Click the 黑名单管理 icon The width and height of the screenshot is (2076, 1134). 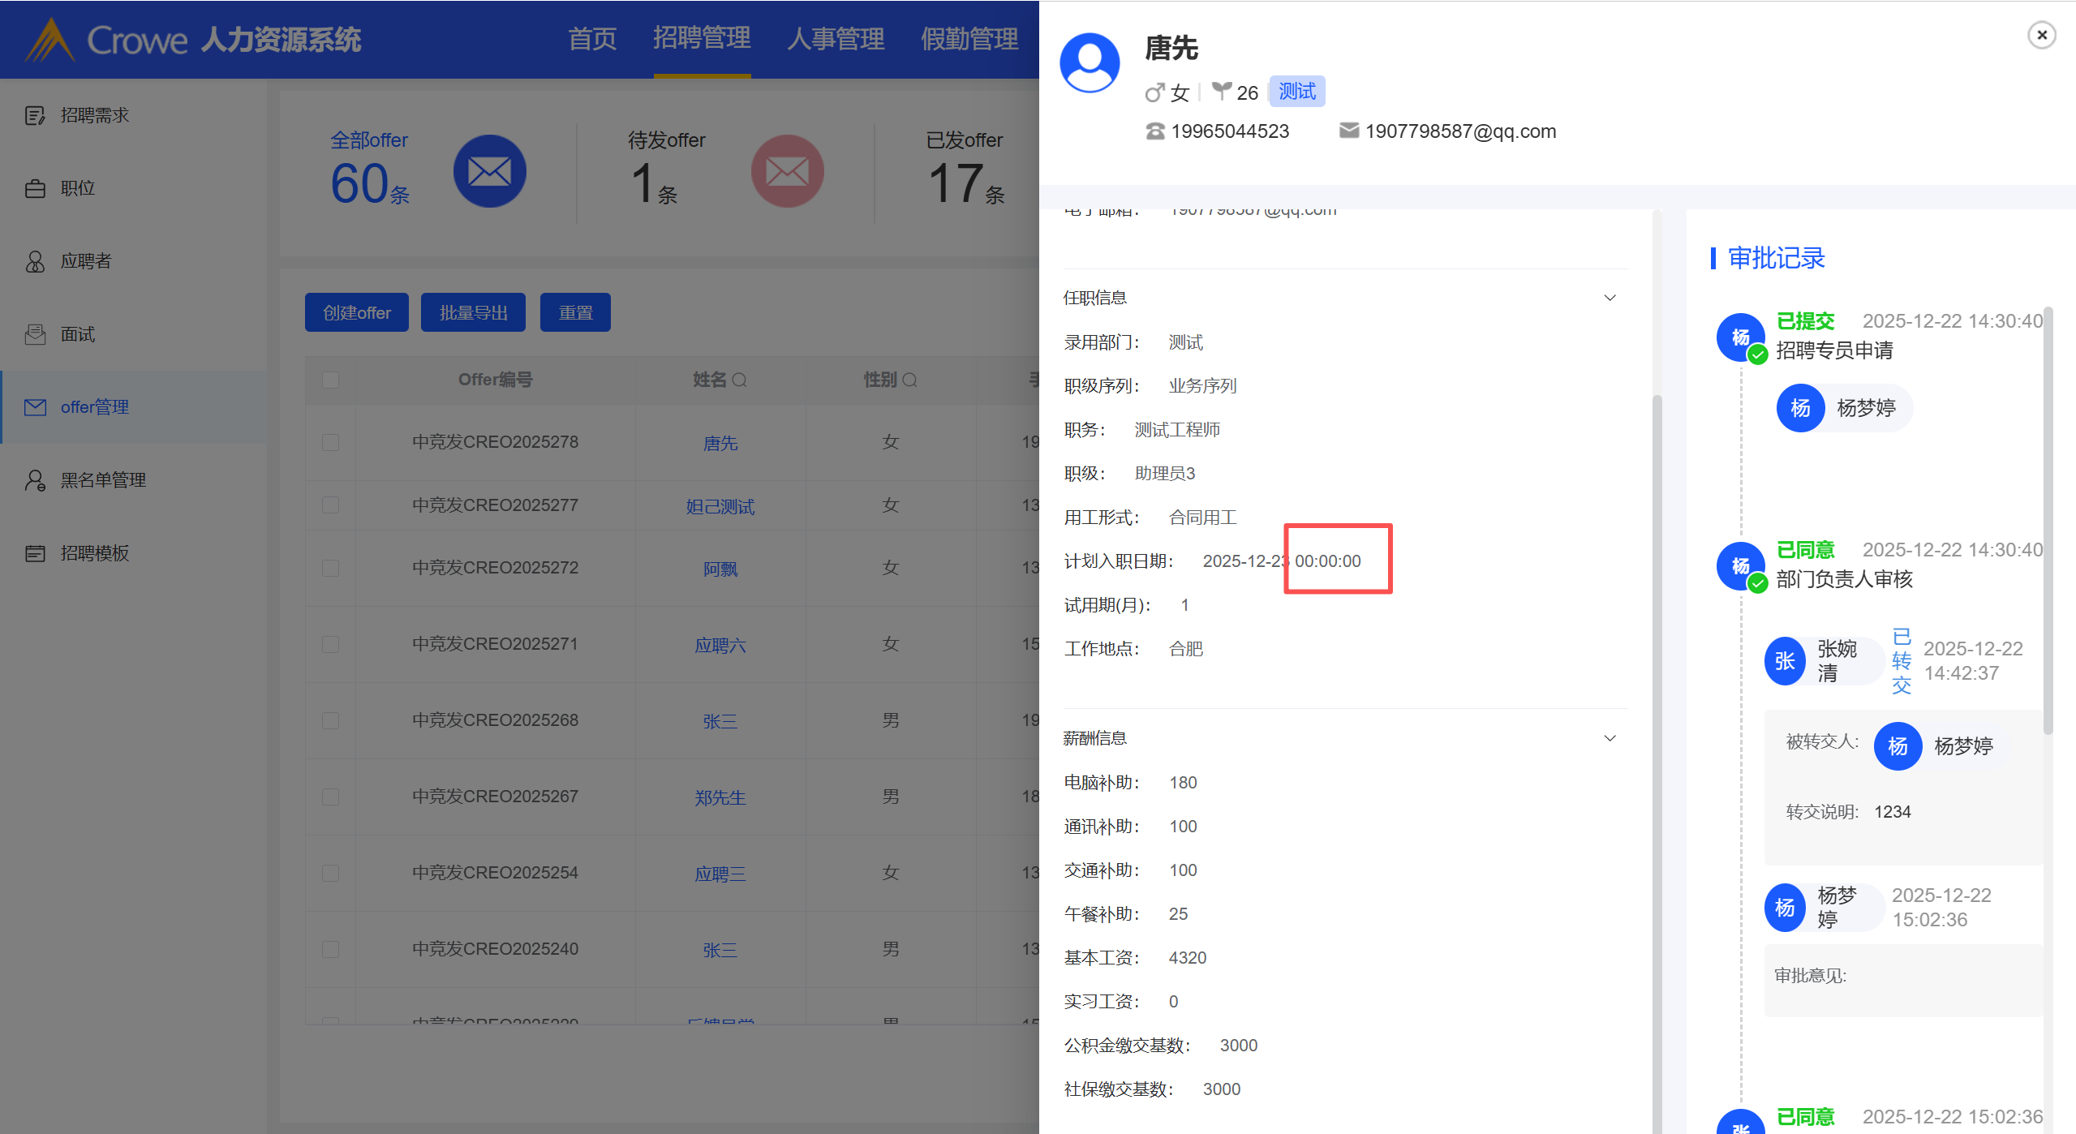(35, 480)
